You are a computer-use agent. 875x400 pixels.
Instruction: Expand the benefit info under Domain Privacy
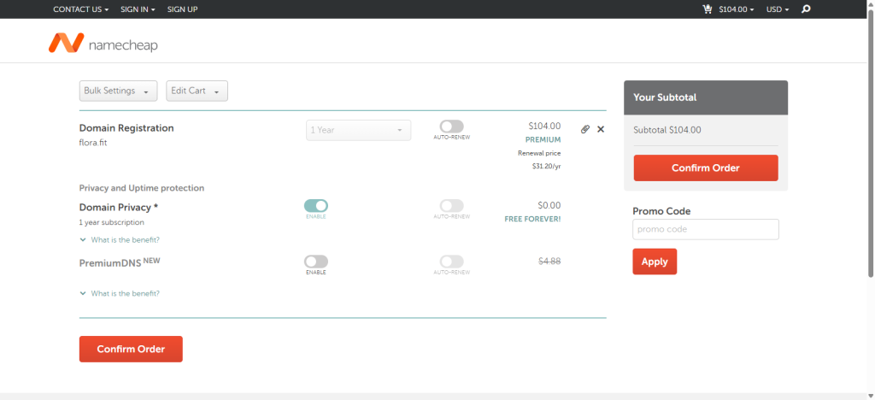tap(120, 240)
